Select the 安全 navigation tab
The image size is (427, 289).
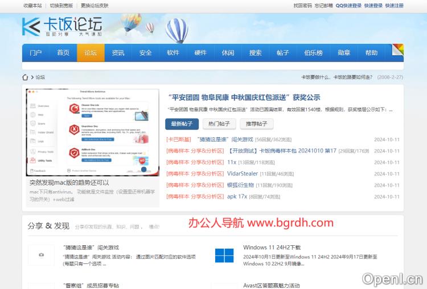pos(146,53)
